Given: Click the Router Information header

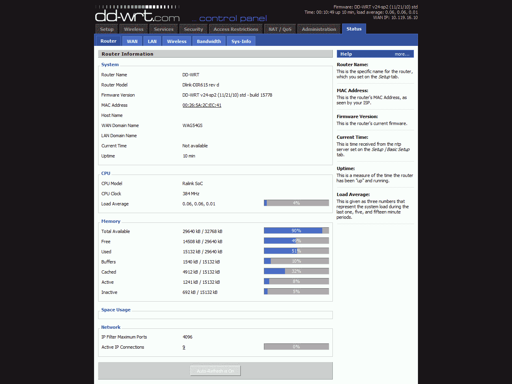Looking at the screenshot, I should (215, 54).
